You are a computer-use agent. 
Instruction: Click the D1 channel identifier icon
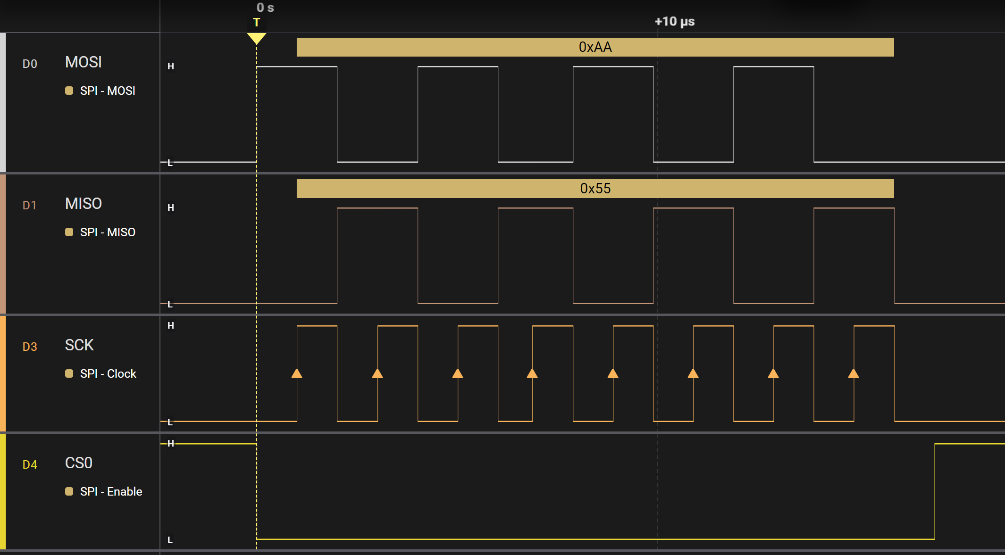(30, 205)
